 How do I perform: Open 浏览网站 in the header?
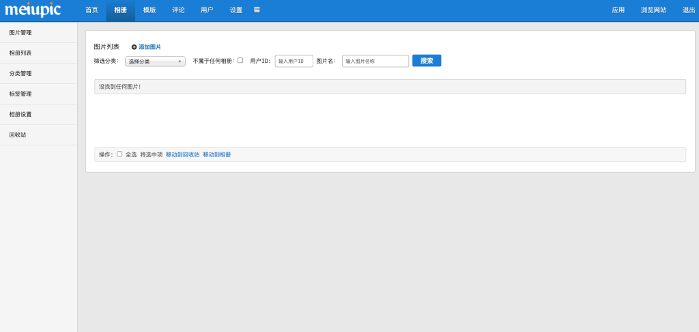[x=653, y=10]
